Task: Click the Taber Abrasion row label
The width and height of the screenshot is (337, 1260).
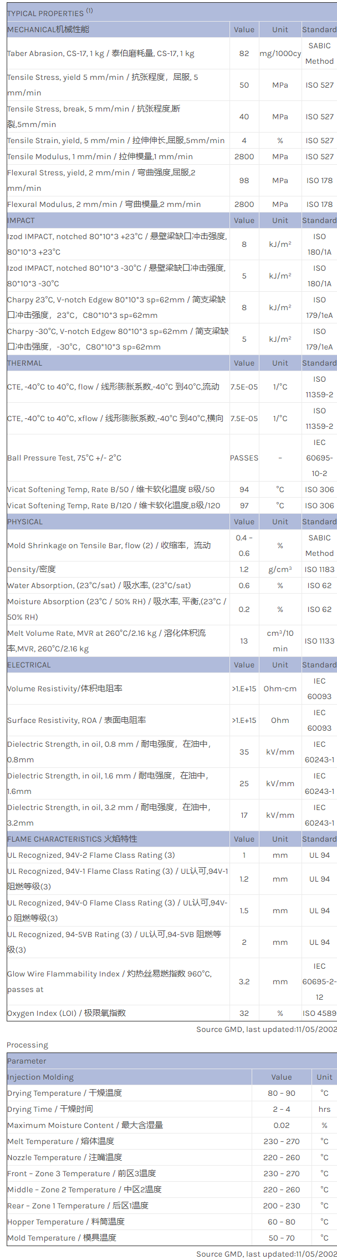Action: click(x=100, y=53)
